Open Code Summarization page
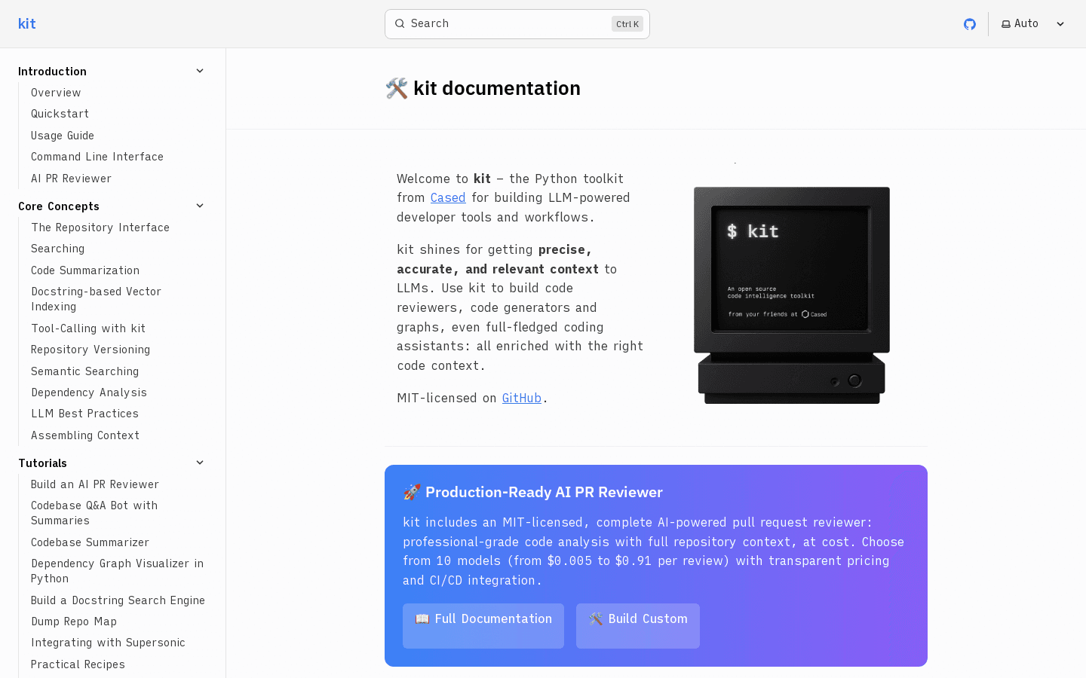Viewport: 1086px width, 678px height. [x=85, y=270]
